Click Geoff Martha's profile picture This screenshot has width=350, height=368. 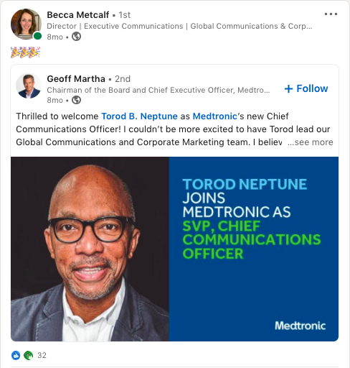(29, 86)
